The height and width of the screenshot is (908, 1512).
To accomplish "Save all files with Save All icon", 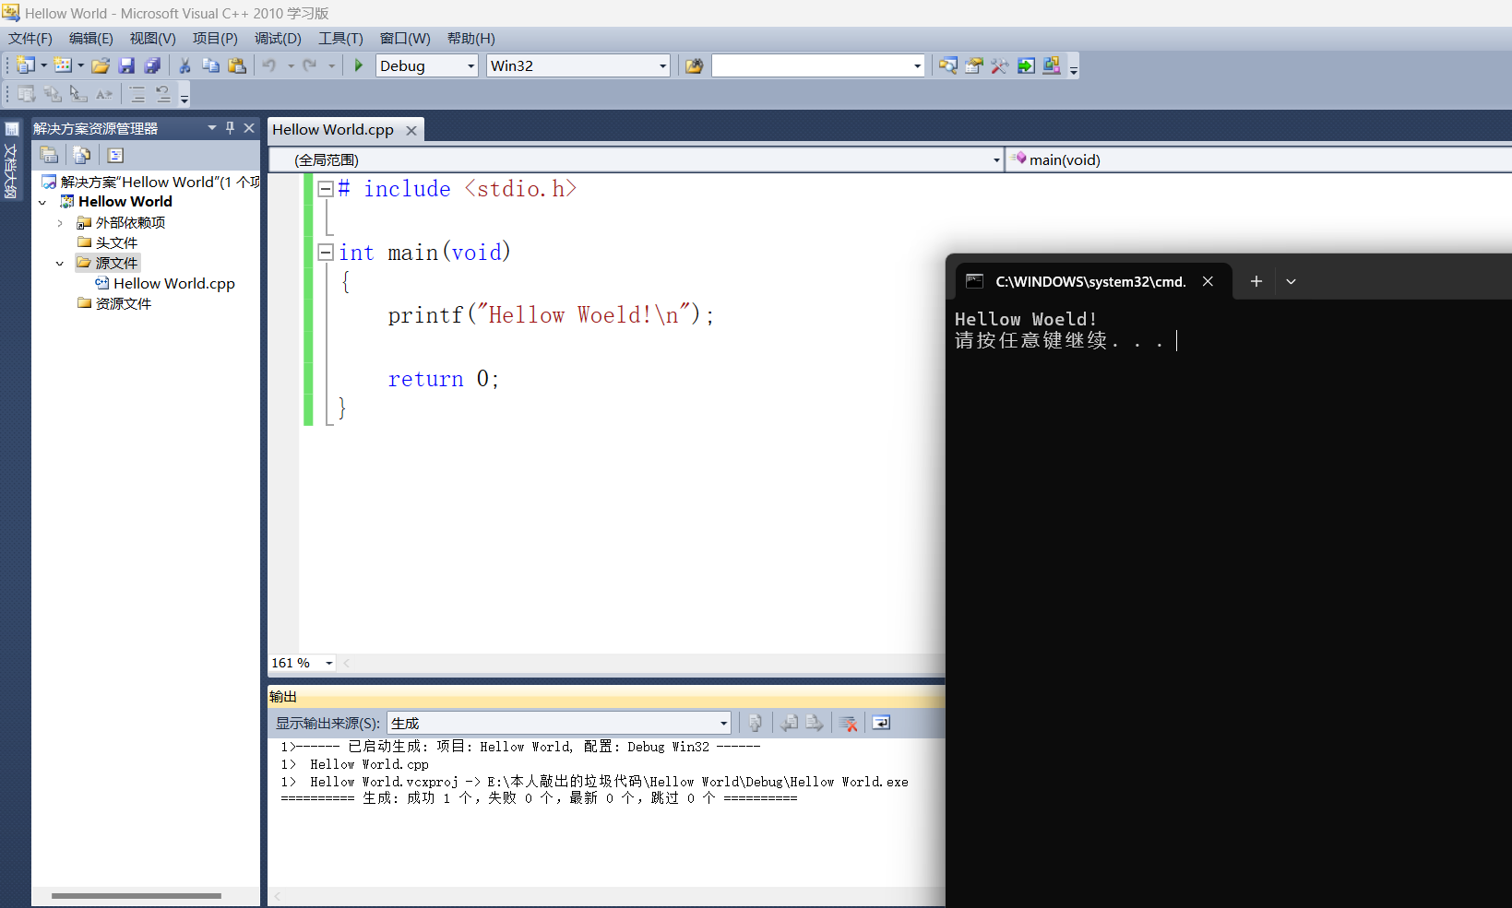I will click(x=153, y=65).
